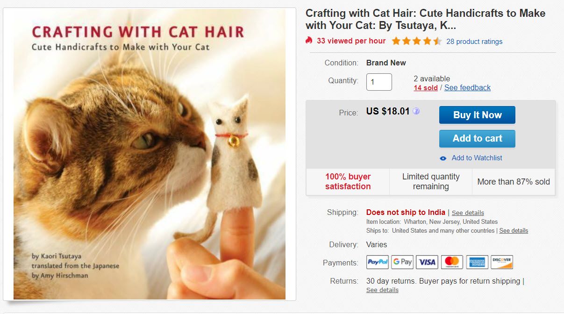Click the Discover card icon
This screenshot has height=314, width=564.
click(502, 262)
